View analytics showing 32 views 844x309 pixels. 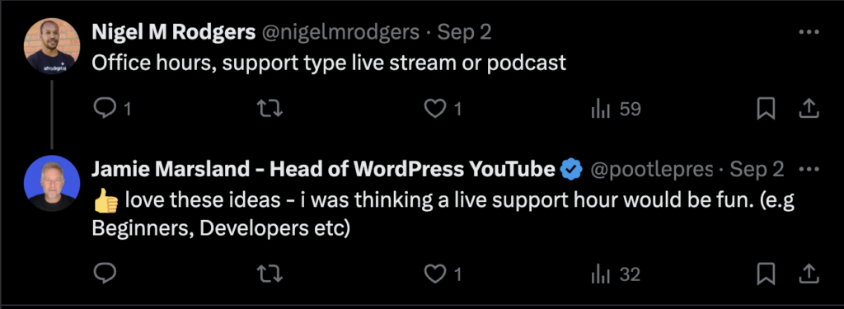click(x=616, y=275)
